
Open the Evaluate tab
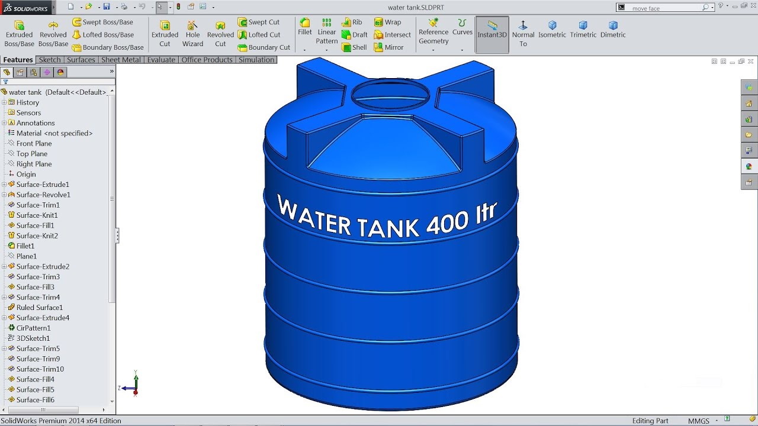click(x=161, y=60)
